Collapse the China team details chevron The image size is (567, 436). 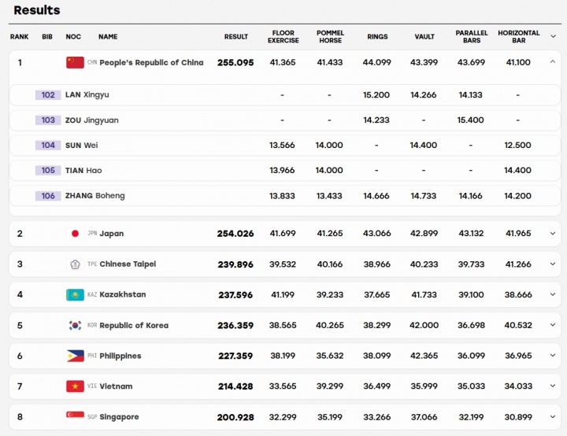tap(553, 62)
